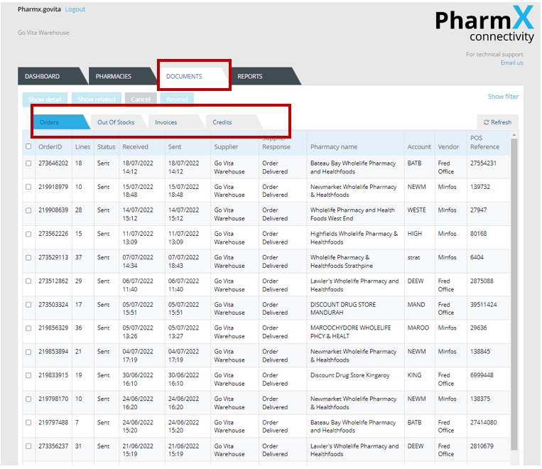
Task: Tick checkbox for order 273562226
Action: coord(28,234)
